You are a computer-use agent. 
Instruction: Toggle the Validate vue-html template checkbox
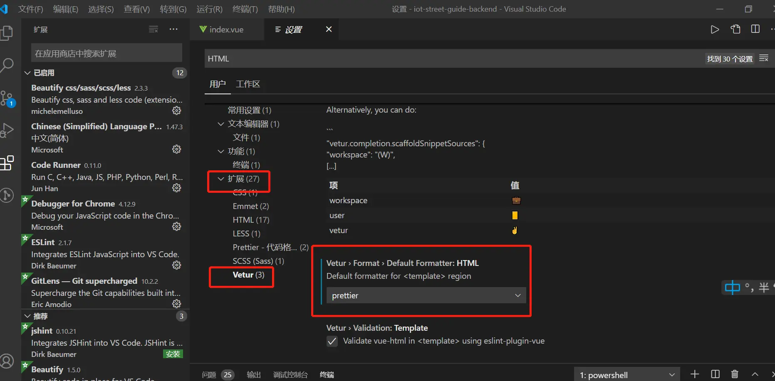point(332,342)
